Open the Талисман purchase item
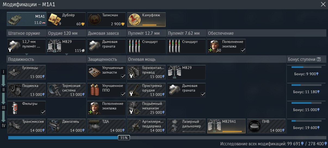328x148 pixels. pos(106,19)
